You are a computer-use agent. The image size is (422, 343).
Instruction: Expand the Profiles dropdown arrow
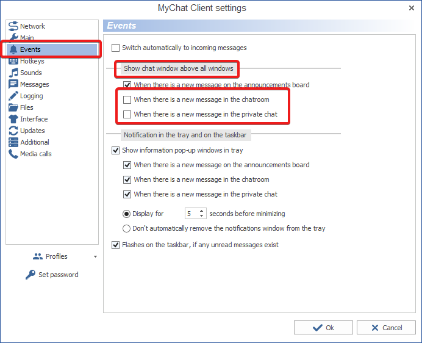pos(95,256)
